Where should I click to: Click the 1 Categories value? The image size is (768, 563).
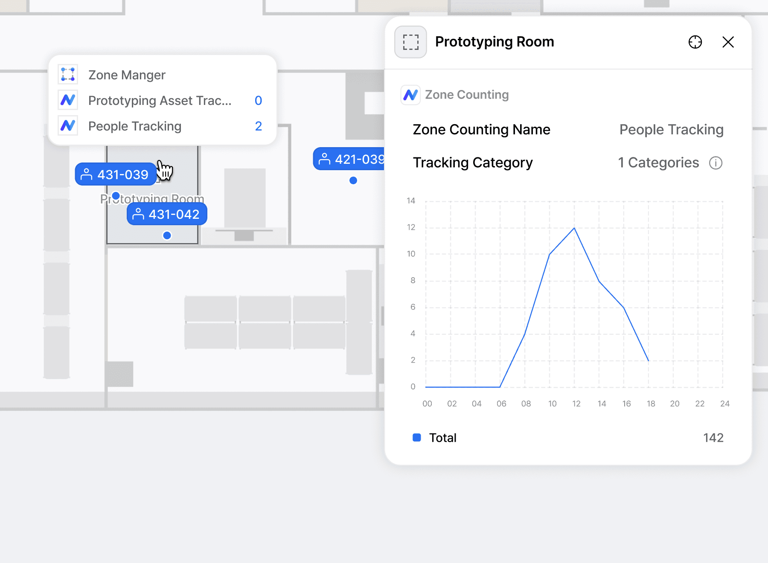(658, 163)
